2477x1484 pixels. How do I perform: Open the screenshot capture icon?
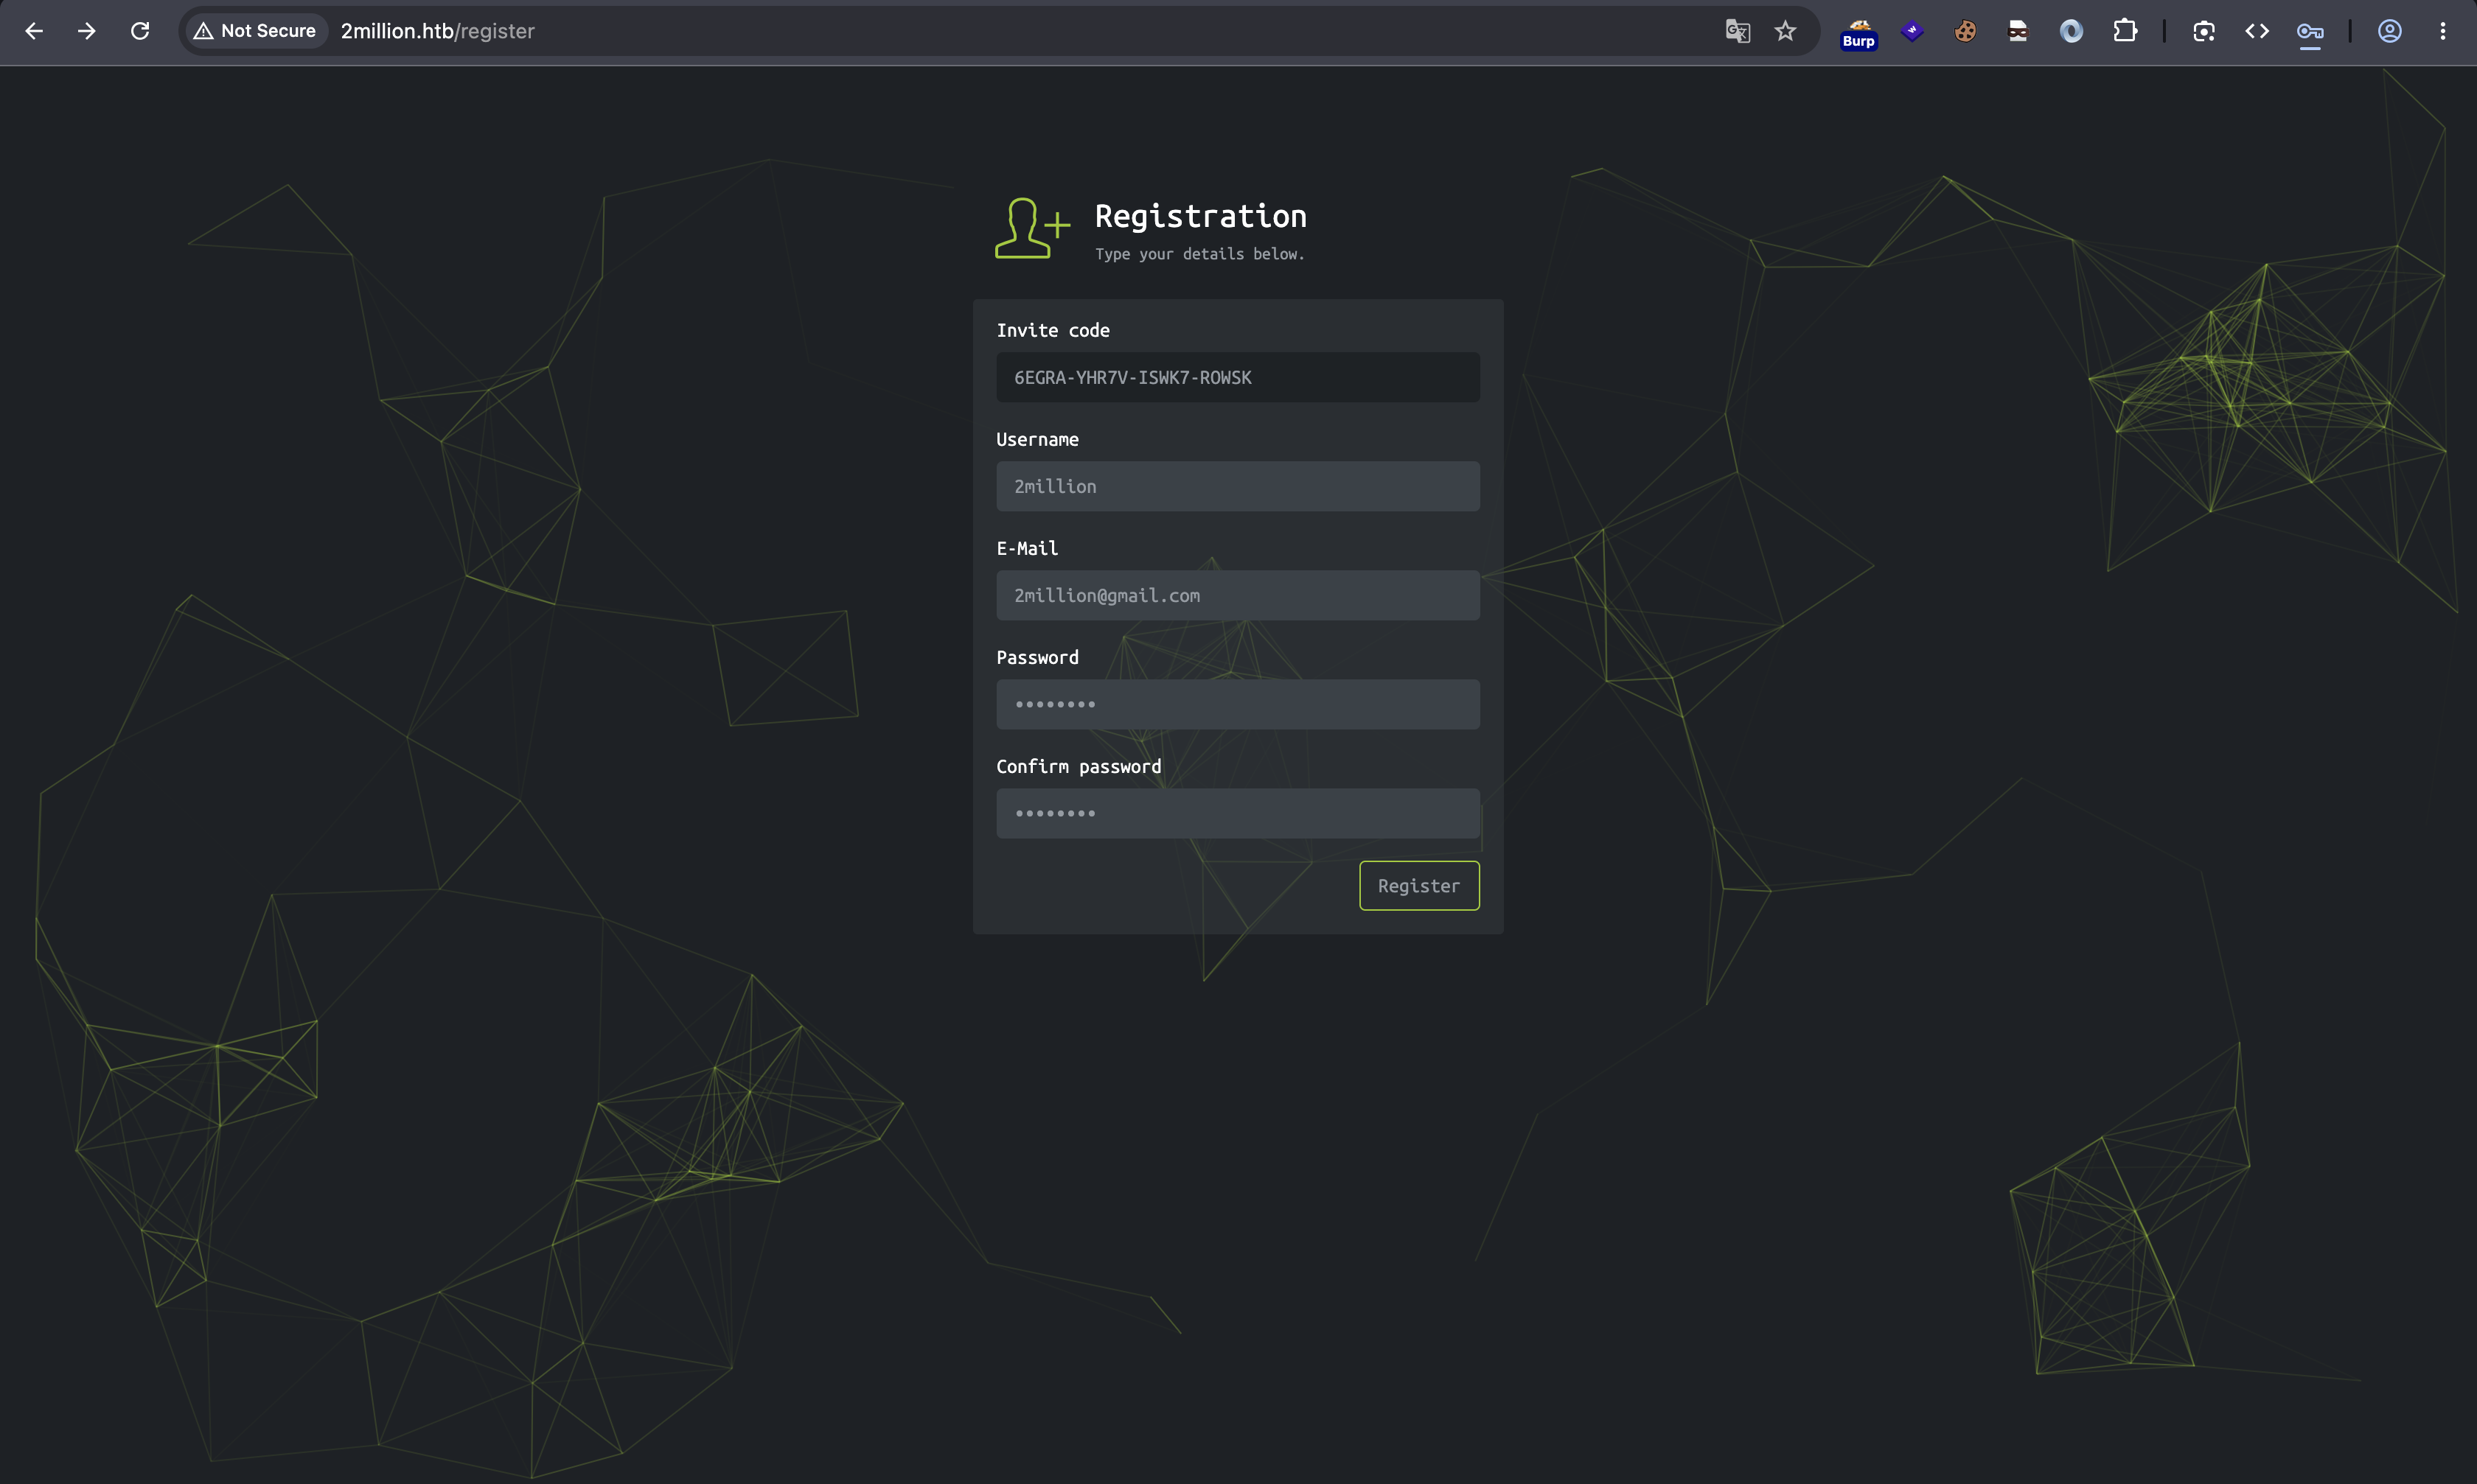[x=2204, y=31]
